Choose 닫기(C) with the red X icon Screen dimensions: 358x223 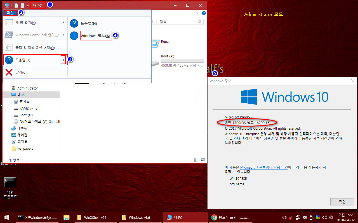[35, 72]
